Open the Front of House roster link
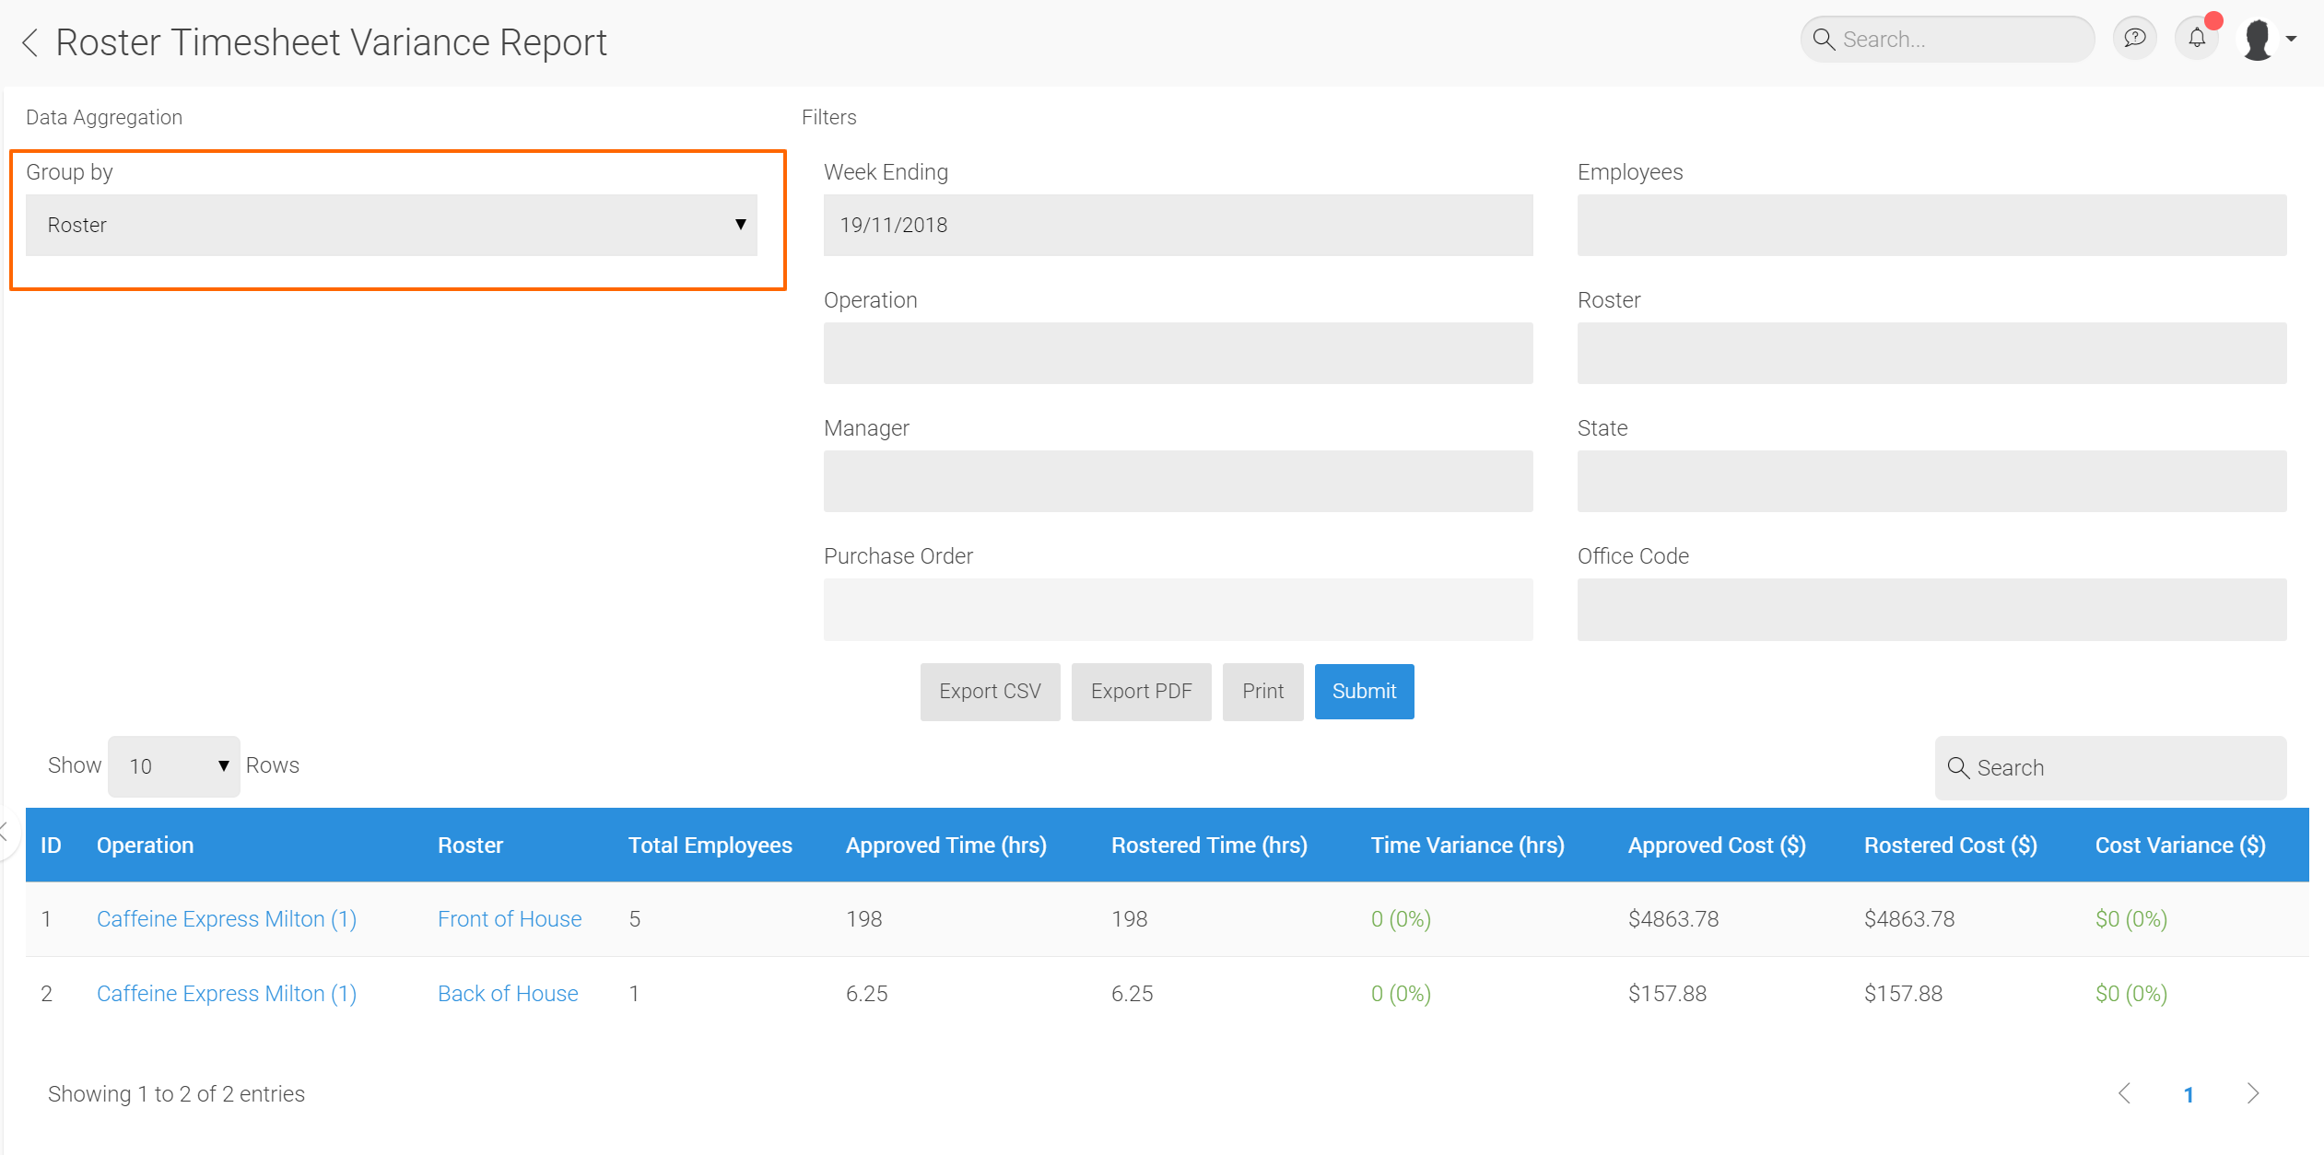 (x=510, y=918)
